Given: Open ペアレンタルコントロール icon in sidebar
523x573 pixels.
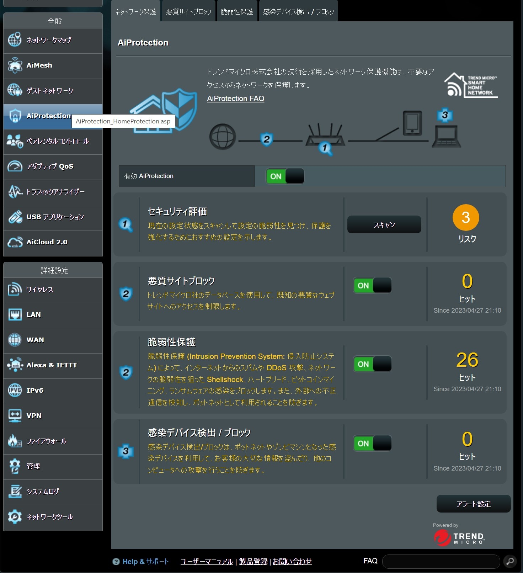Looking at the screenshot, I should click(x=15, y=141).
